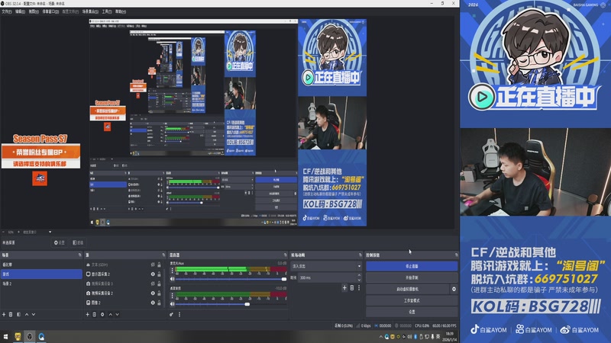Toggle visibility of Video Capture Device 2

click(x=153, y=293)
